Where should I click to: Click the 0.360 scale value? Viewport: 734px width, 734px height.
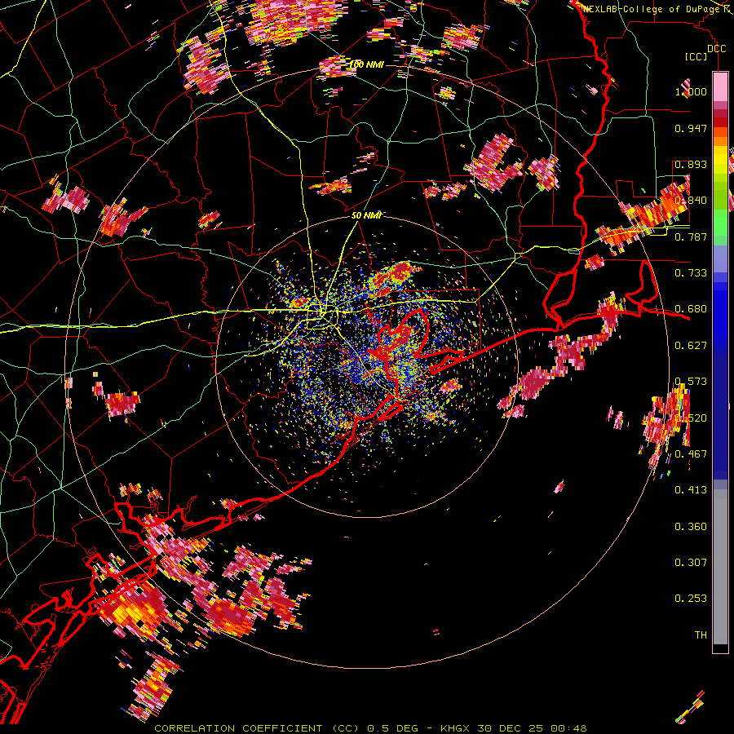691,527
